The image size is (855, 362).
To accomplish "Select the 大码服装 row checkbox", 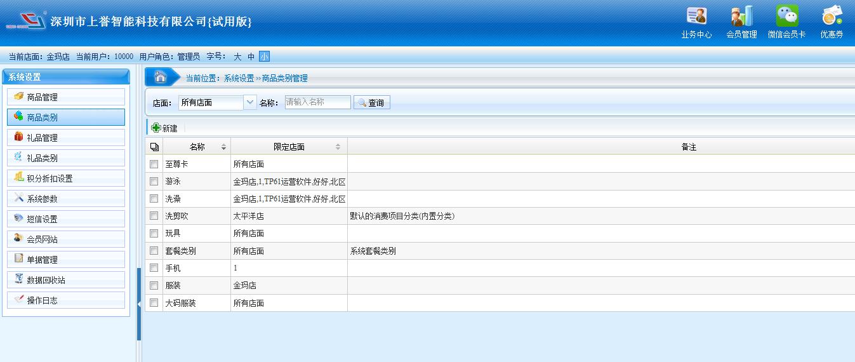I will [154, 304].
